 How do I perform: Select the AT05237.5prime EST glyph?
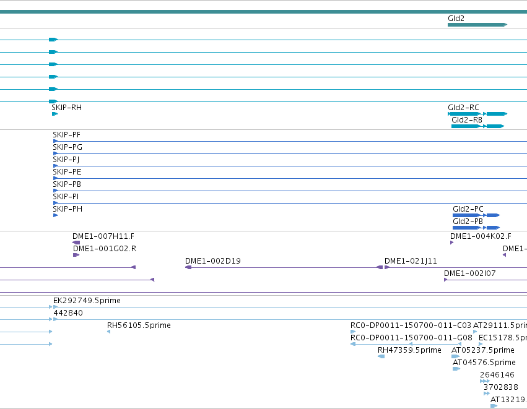[455, 356]
